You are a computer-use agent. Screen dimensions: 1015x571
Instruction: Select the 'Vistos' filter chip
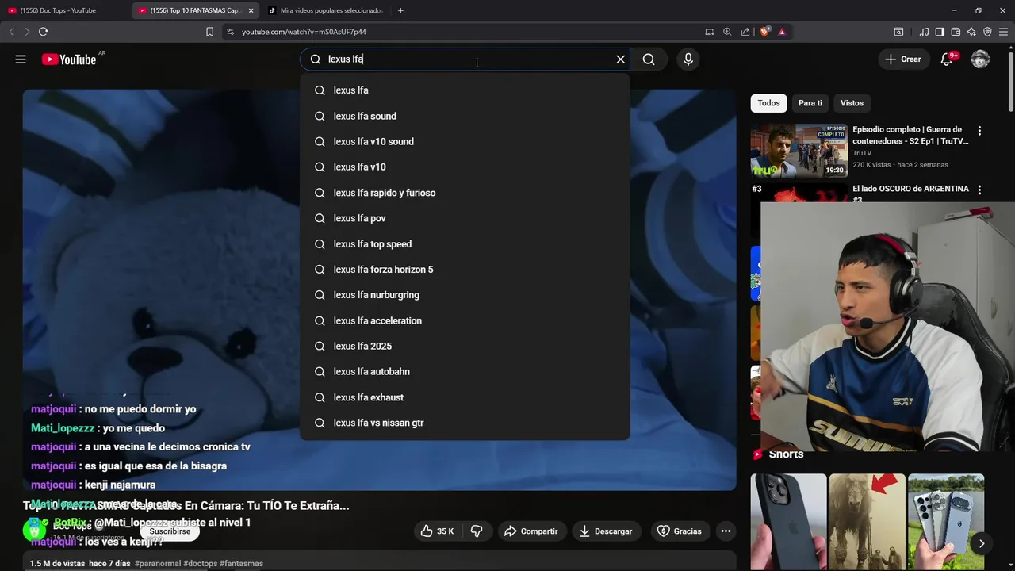coord(852,103)
